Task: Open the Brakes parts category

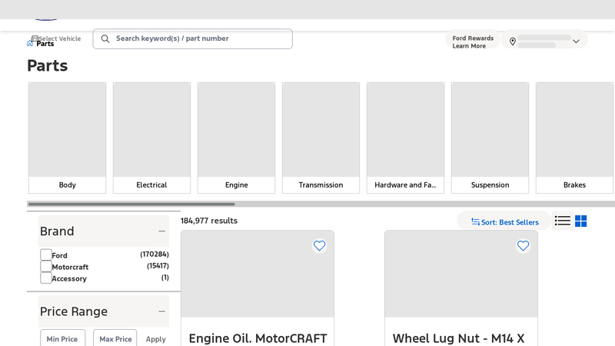Action: tap(574, 138)
